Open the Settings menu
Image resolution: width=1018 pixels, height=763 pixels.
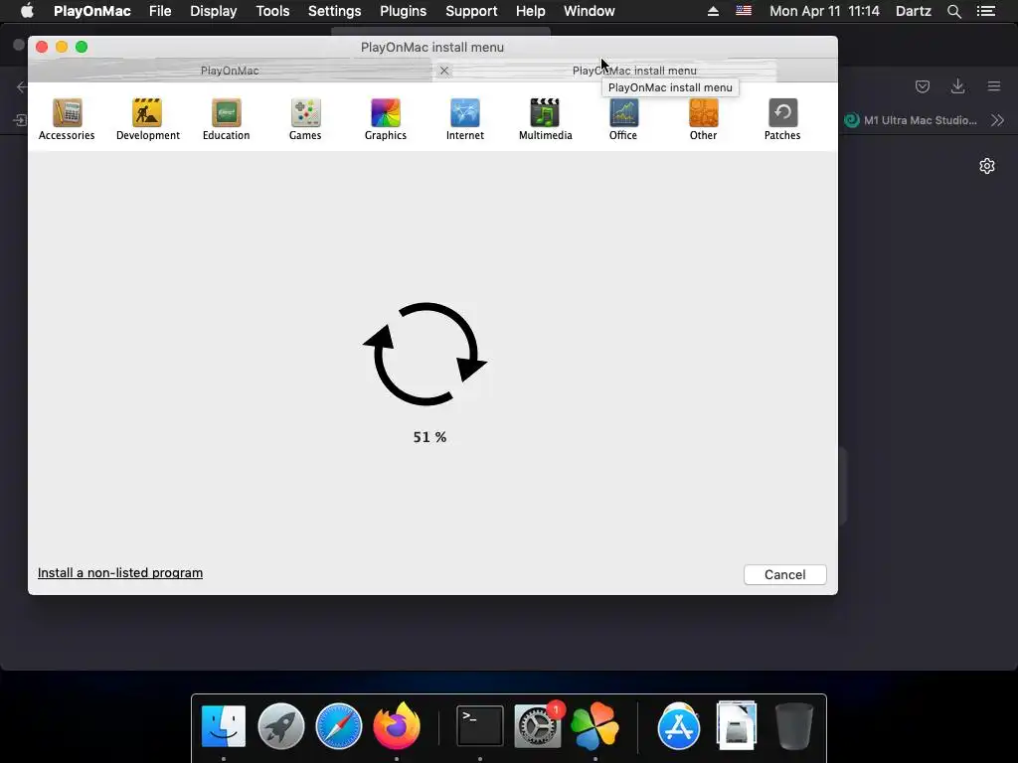[334, 11]
